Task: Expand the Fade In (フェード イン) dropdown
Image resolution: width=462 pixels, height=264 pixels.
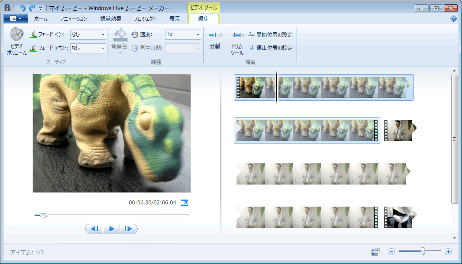Action: click(x=103, y=34)
